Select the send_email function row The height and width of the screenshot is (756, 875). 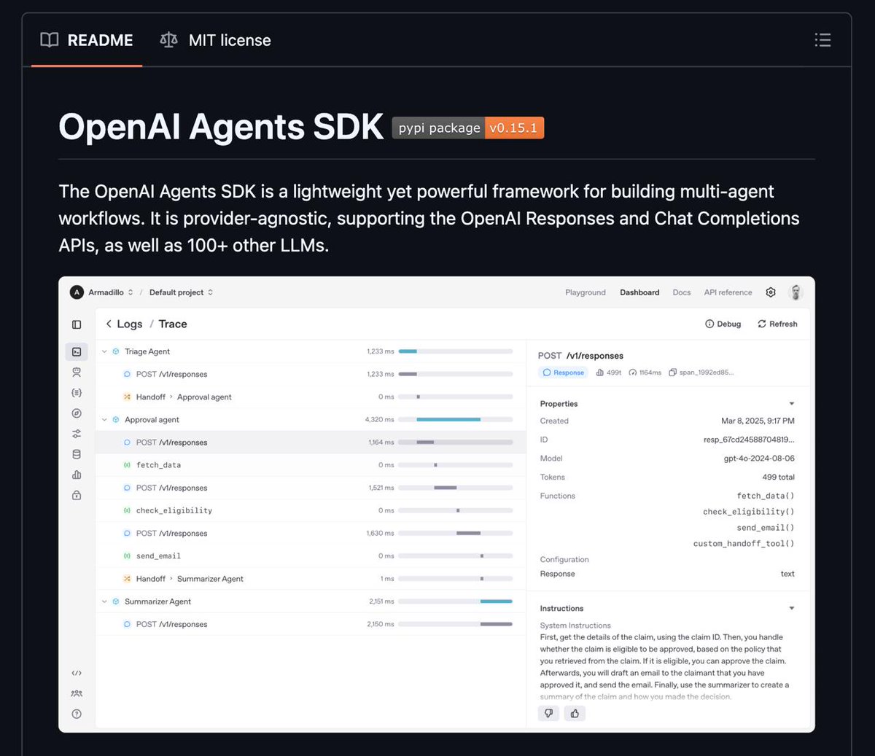tap(311, 556)
